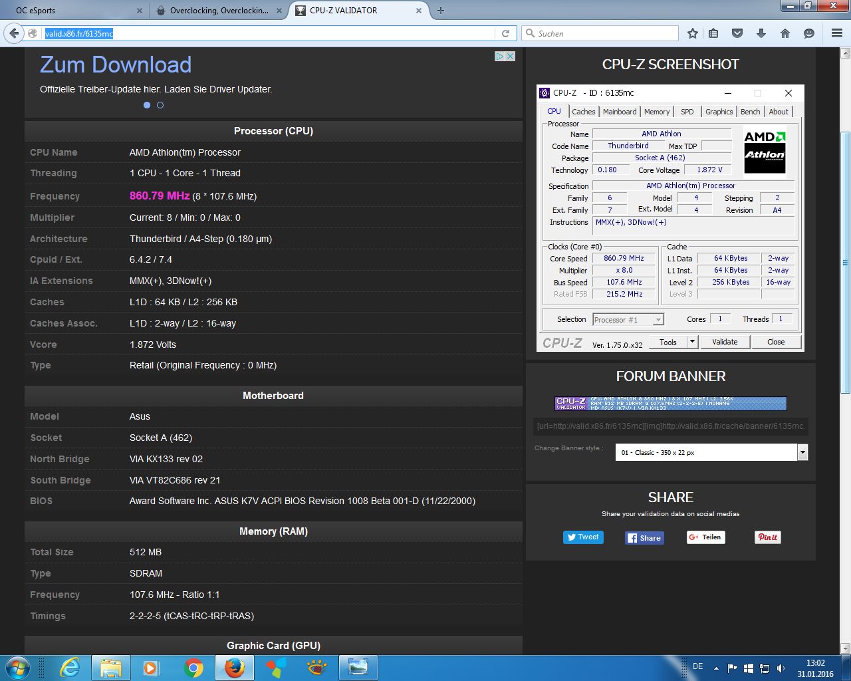Click Tools dropdown arrow in CPU-Z screenshot

[692, 342]
